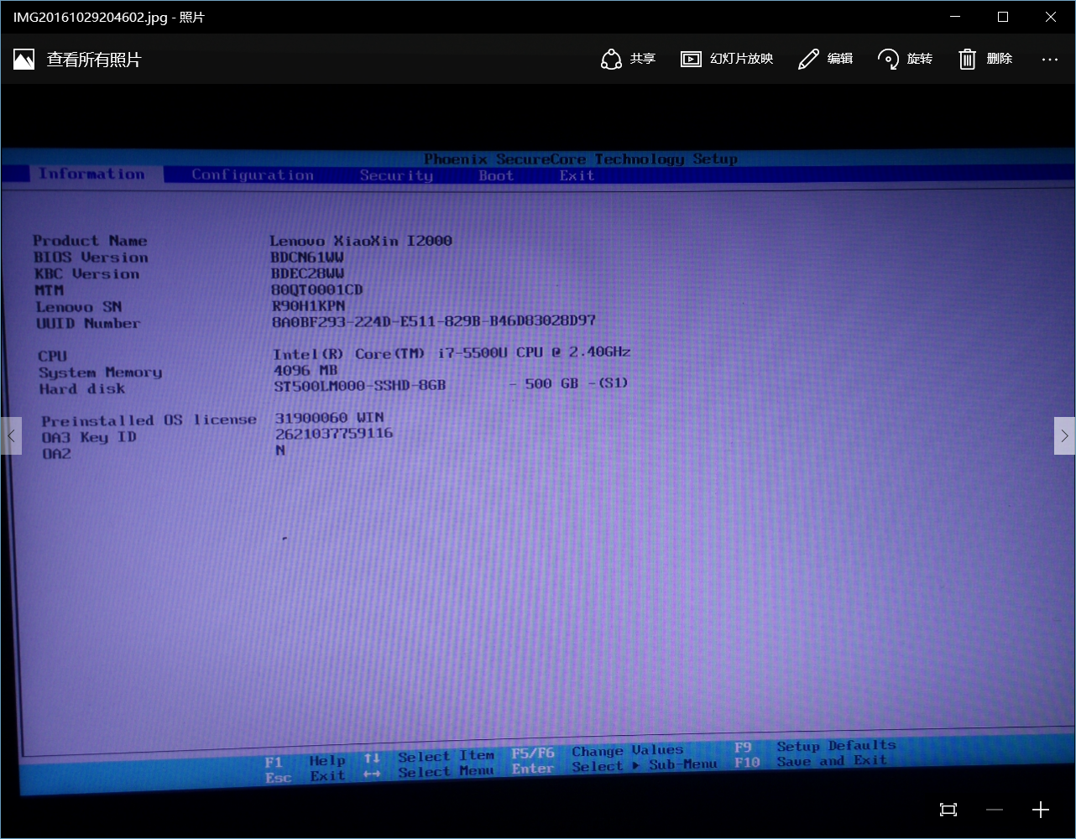Click the Boot tab in BIOS photo

coord(496,175)
